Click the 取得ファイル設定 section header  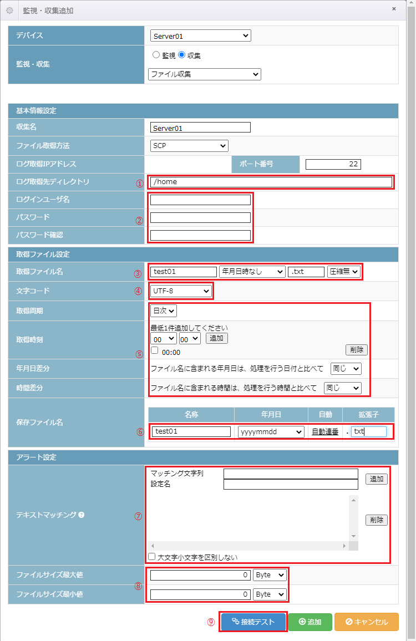coord(204,255)
